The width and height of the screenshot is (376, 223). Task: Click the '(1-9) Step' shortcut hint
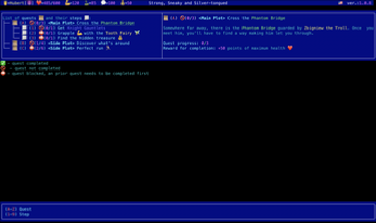pos(17,214)
